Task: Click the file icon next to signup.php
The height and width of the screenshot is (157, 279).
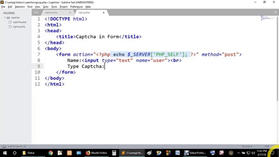Action: [x=10, y=27]
